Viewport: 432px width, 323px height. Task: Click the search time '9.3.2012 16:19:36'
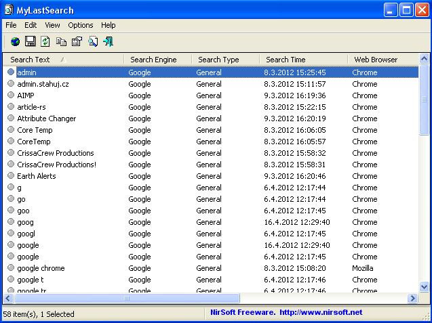pyautogui.click(x=295, y=95)
